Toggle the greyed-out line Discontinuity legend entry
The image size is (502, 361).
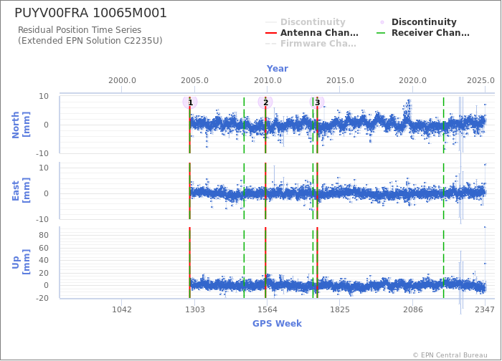(306, 22)
